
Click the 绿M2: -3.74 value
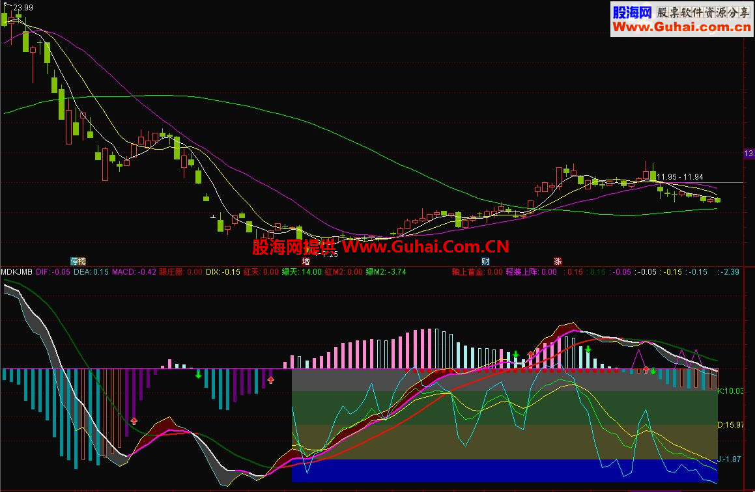point(386,272)
